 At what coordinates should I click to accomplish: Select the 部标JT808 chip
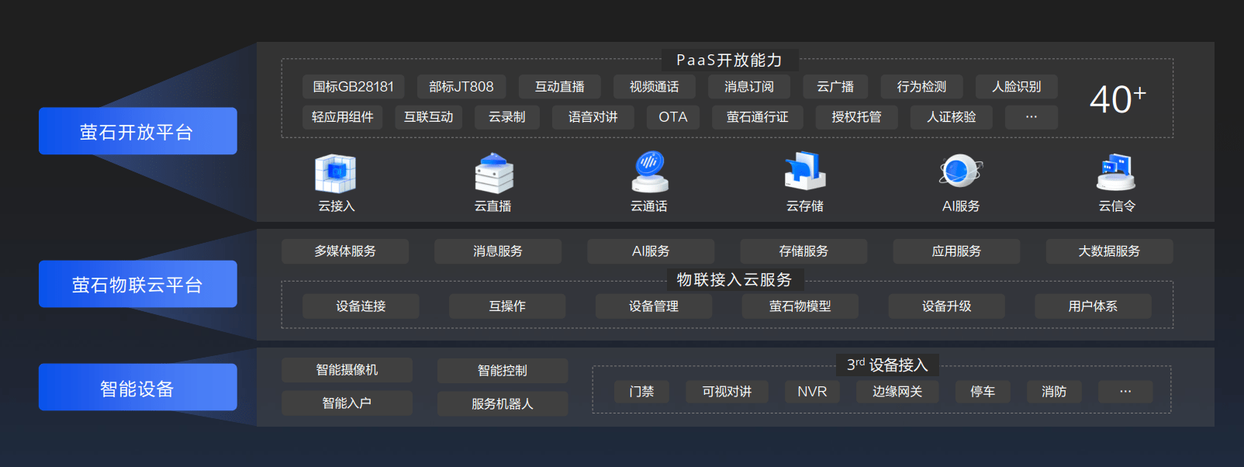pos(461,87)
